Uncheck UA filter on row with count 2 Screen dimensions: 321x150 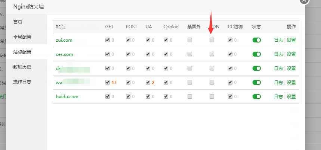(x=148, y=82)
